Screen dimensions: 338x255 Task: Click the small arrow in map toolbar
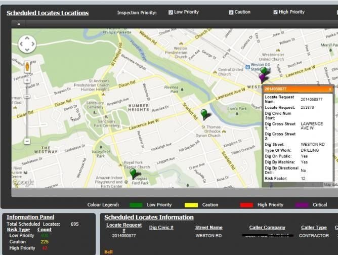coord(19,24)
